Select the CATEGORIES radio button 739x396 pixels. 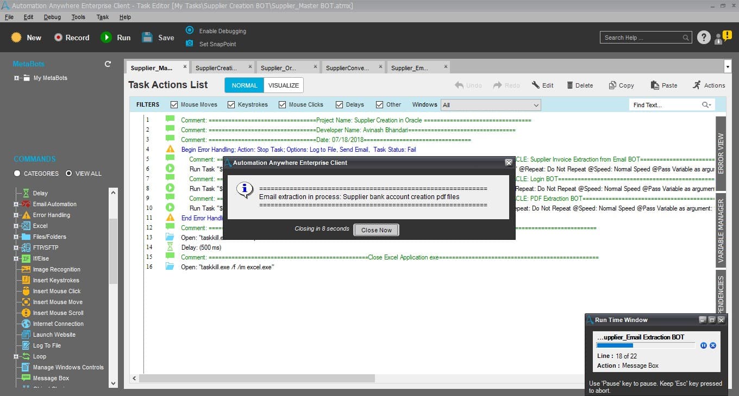click(17, 174)
